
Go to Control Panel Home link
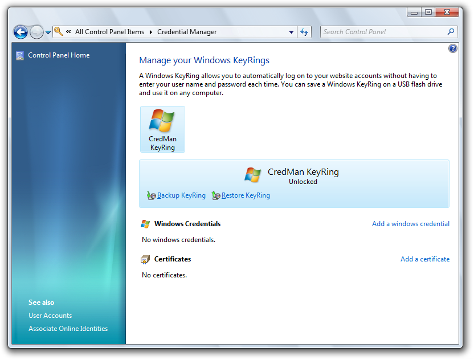[x=59, y=55]
